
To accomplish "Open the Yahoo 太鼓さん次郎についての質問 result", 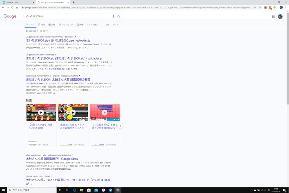I will click(68, 181).
